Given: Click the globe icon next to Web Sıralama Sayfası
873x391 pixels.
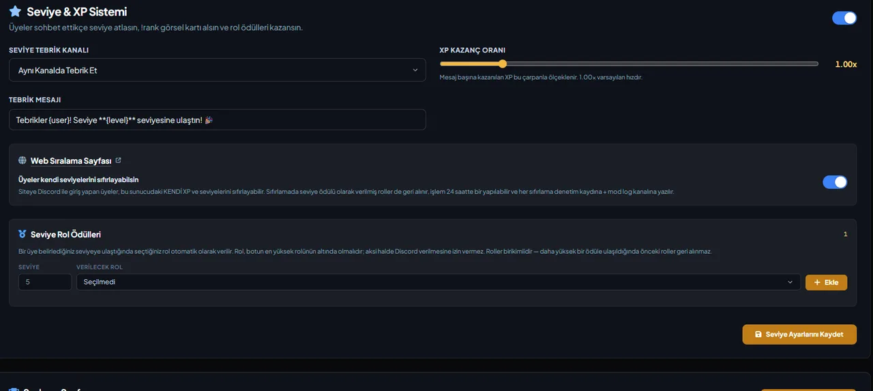Looking at the screenshot, I should pos(23,161).
